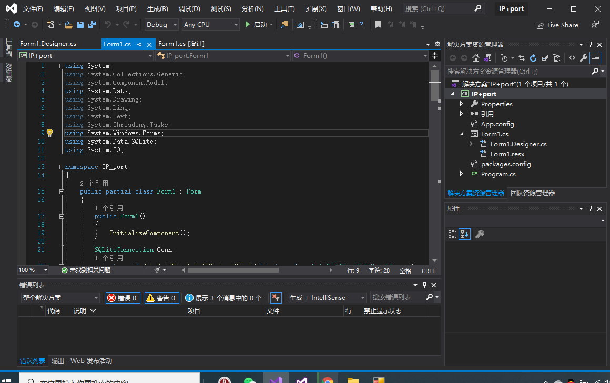Open the IP_port.Form1 class dropdown
The width and height of the screenshot is (610, 383).
223,56
